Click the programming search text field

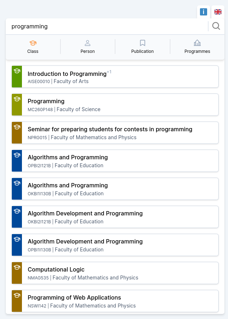[107, 27]
